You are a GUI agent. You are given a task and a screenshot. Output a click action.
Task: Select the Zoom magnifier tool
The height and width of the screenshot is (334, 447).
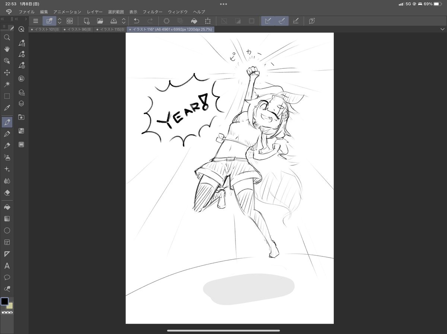[x=7, y=37]
